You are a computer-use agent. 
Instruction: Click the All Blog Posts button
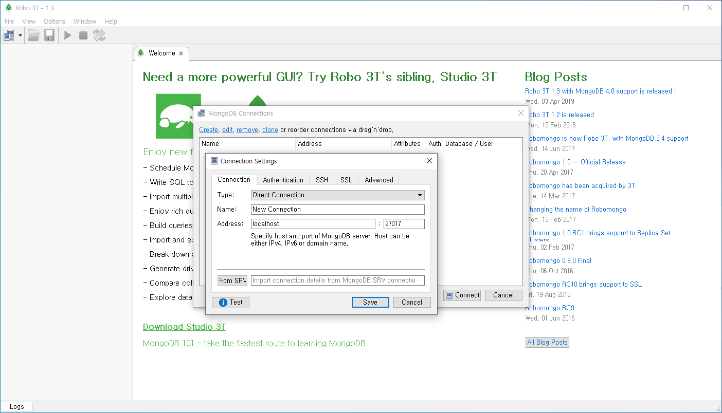pos(547,343)
